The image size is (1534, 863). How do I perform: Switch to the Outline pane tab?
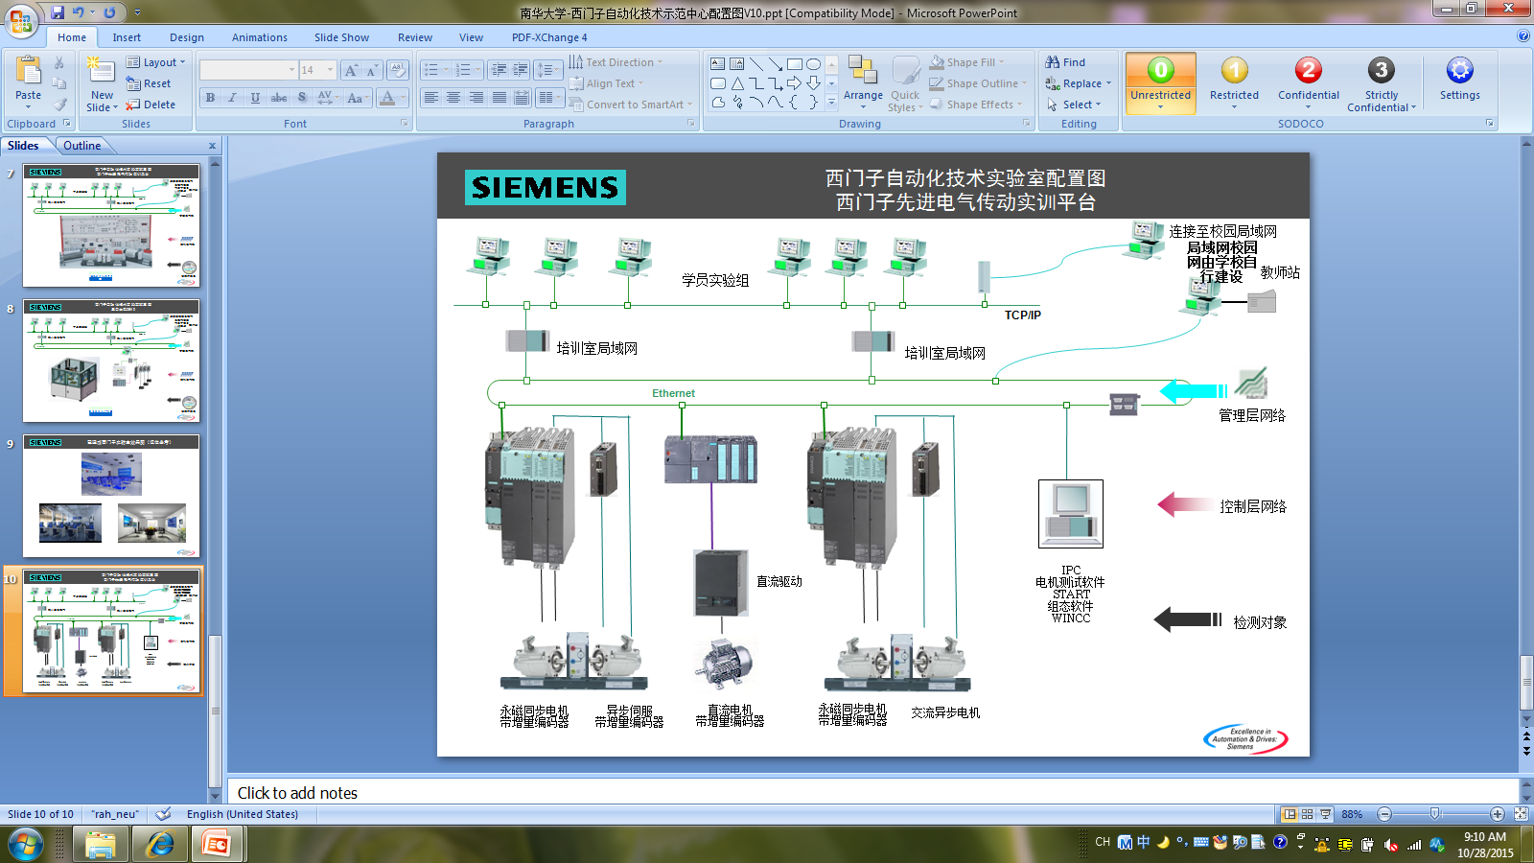click(82, 146)
